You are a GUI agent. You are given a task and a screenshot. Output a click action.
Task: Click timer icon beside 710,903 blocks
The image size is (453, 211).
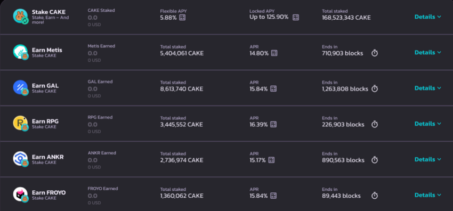375,53
